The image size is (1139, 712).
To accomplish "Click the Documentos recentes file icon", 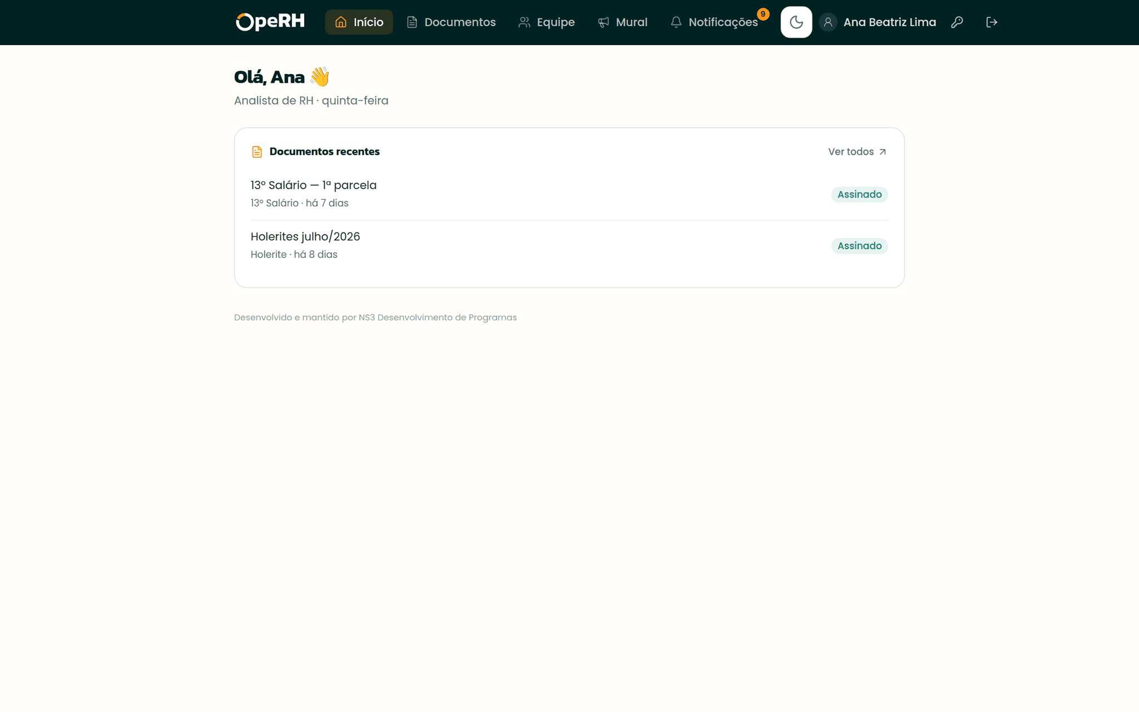I will point(257,152).
